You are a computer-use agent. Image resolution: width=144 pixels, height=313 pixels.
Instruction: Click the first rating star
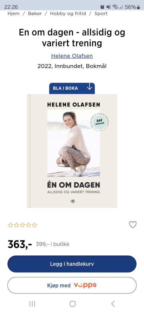(10, 225)
